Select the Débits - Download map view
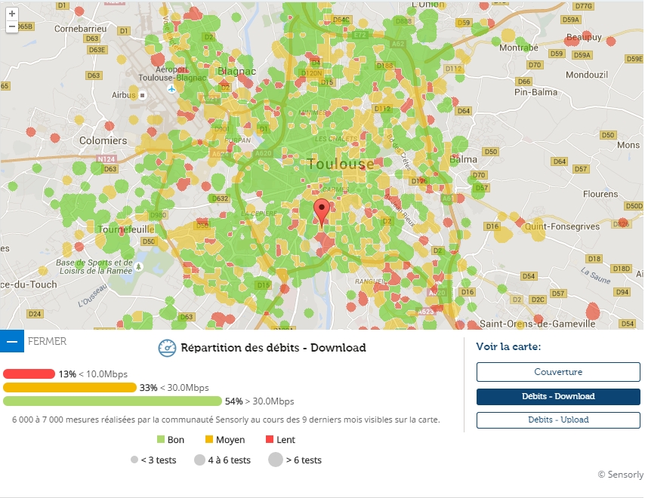The image size is (645, 498). [558, 396]
